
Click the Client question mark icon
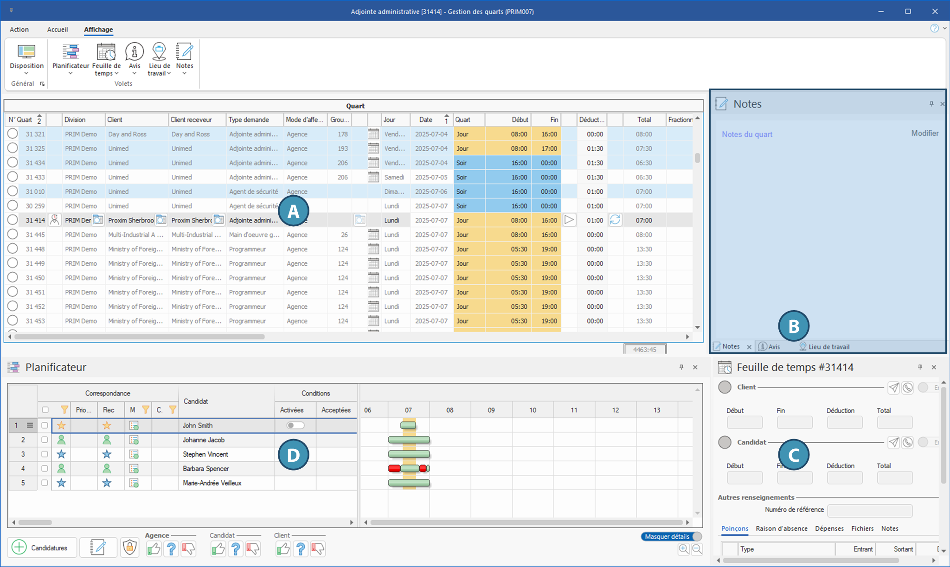pos(301,549)
